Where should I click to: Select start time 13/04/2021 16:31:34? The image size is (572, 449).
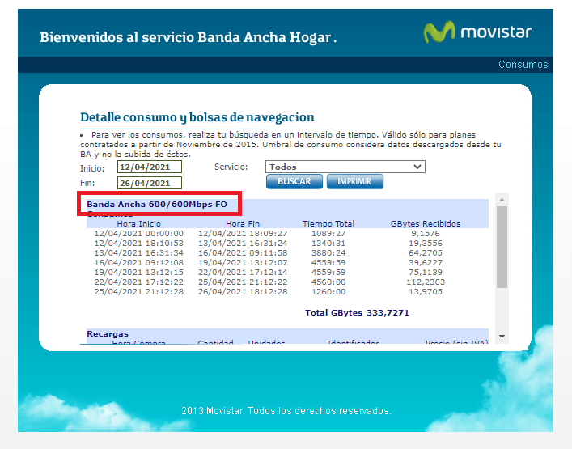tap(139, 252)
